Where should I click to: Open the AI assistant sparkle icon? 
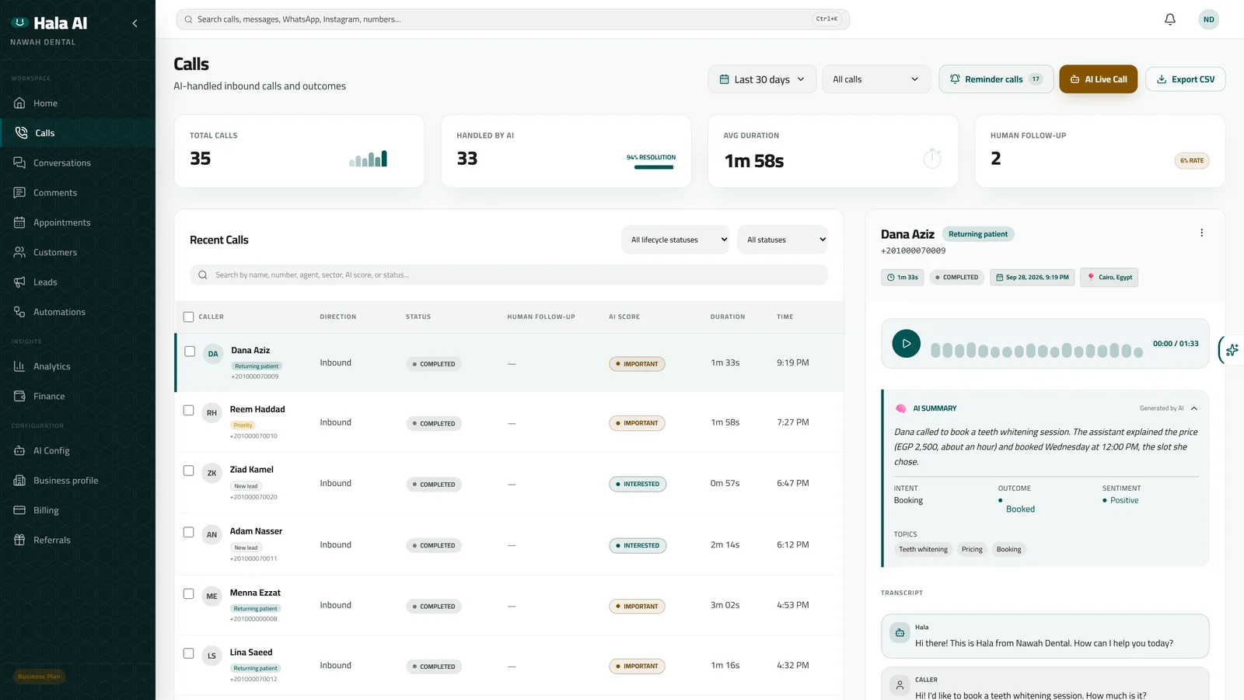1232,350
